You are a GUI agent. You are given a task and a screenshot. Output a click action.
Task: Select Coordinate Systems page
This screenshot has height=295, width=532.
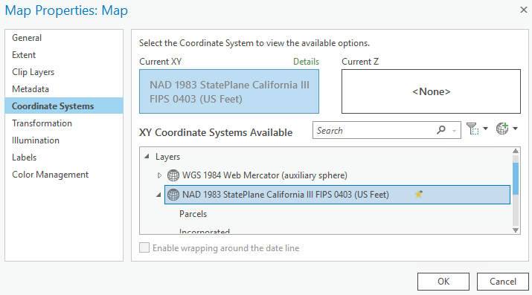(x=64, y=106)
